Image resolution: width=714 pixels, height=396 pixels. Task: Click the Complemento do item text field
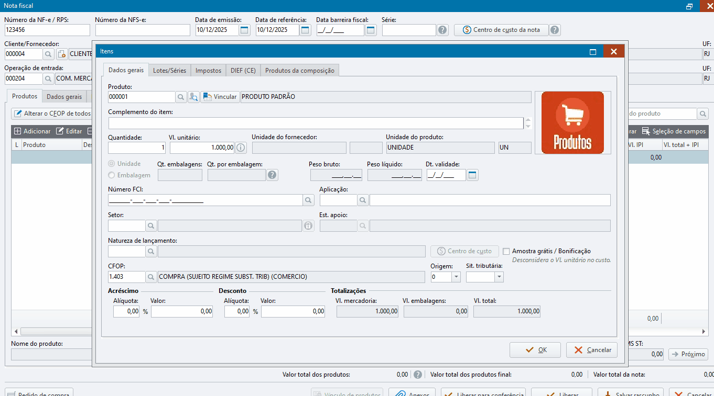tap(316, 123)
